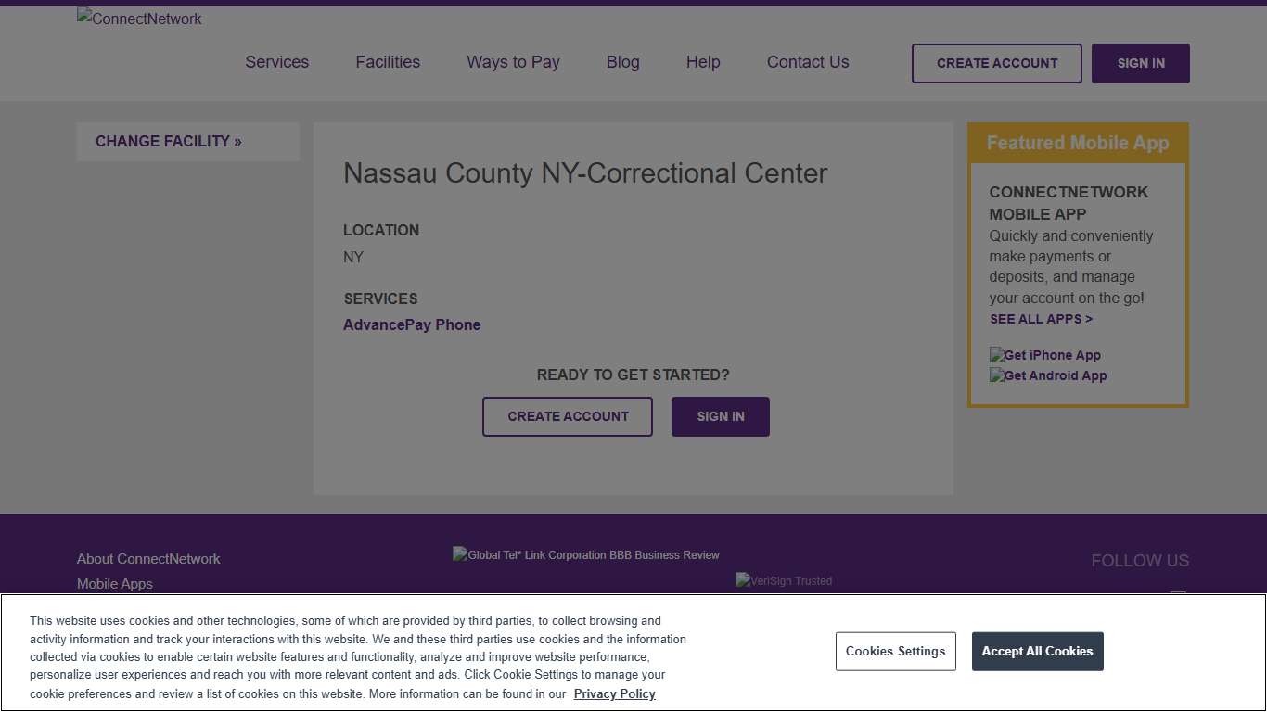The height and width of the screenshot is (712, 1267).
Task: Click the VeriSign Trusted seal
Action: coord(784,580)
